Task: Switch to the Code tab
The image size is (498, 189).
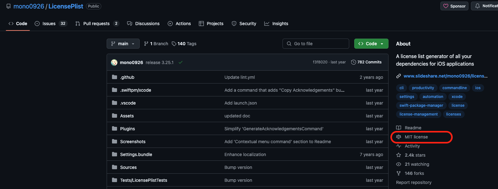Action: click(x=18, y=24)
